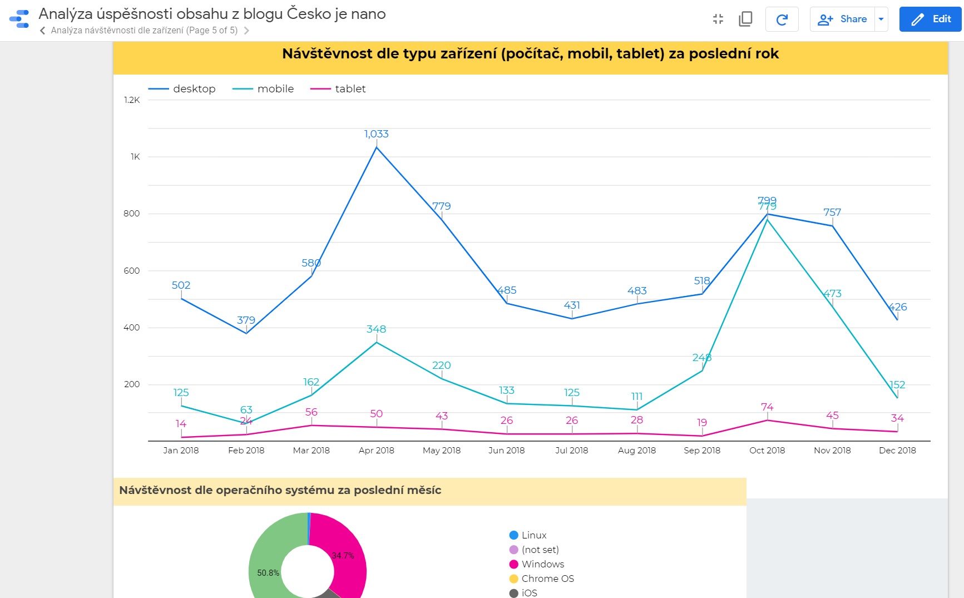Click the report title text
The image size is (964, 598).
[212, 14]
